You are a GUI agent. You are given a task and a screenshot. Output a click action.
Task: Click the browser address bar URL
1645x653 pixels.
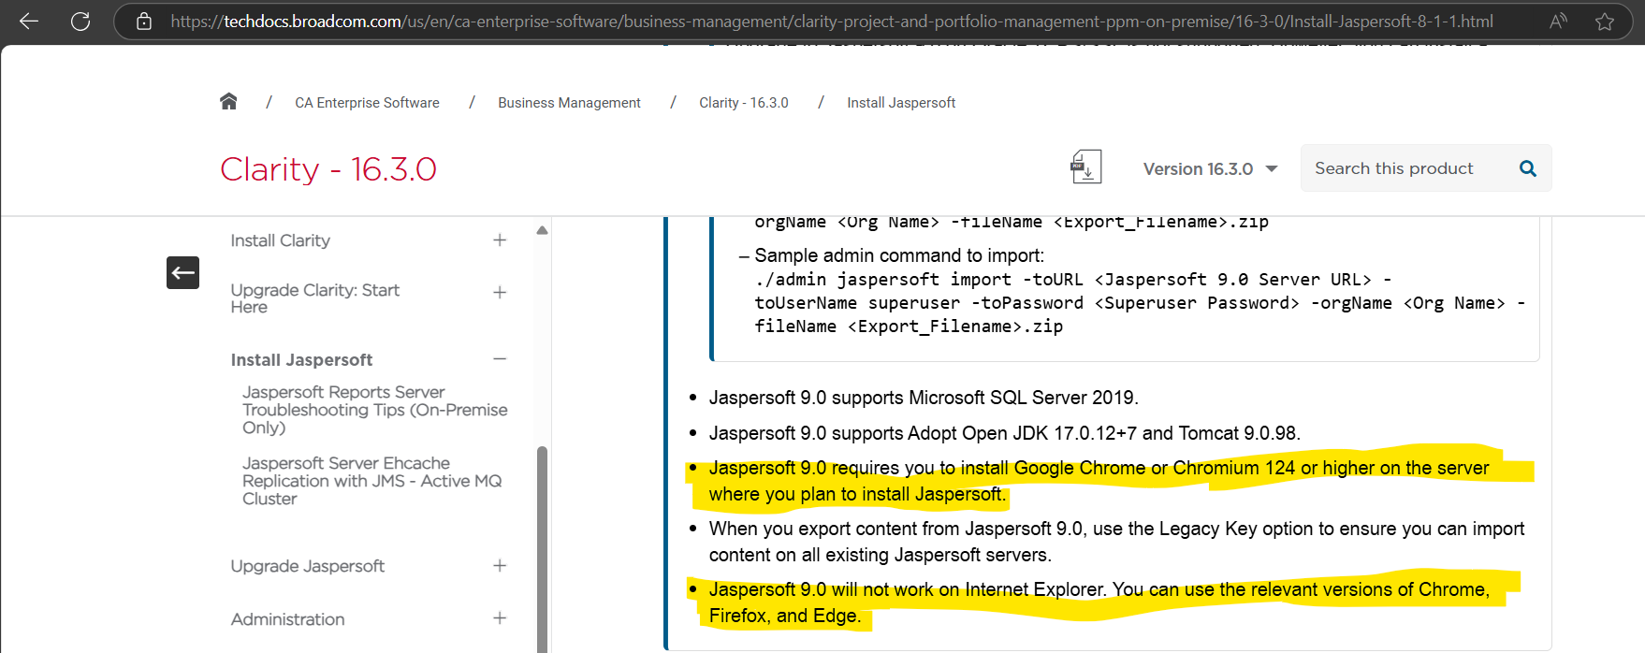click(832, 21)
